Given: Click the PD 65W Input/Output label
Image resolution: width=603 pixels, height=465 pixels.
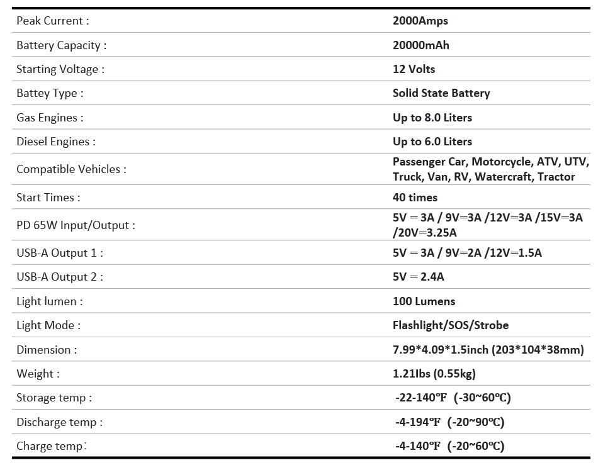Looking at the screenshot, I should [76, 225].
